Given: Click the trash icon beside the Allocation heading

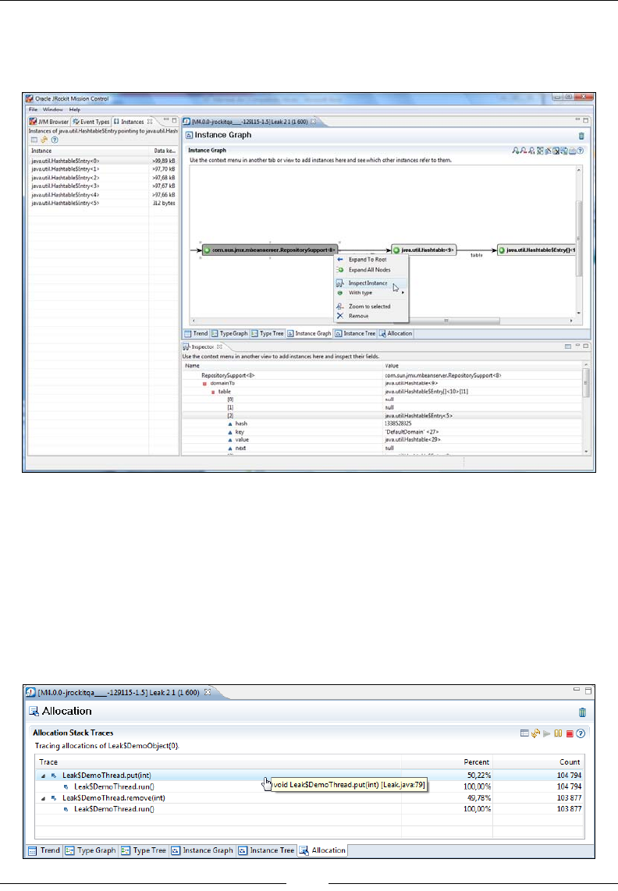Looking at the screenshot, I should point(582,712).
